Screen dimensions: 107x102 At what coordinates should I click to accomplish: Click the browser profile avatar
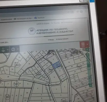pos(82,11)
